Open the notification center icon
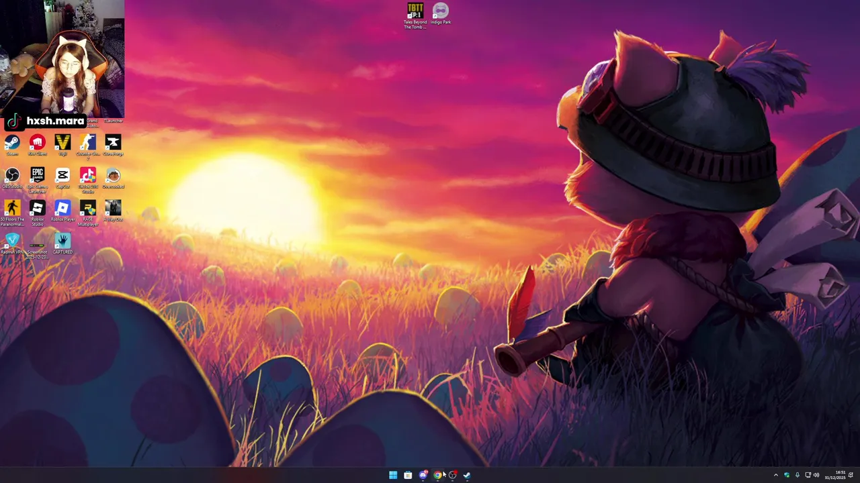 (x=851, y=475)
